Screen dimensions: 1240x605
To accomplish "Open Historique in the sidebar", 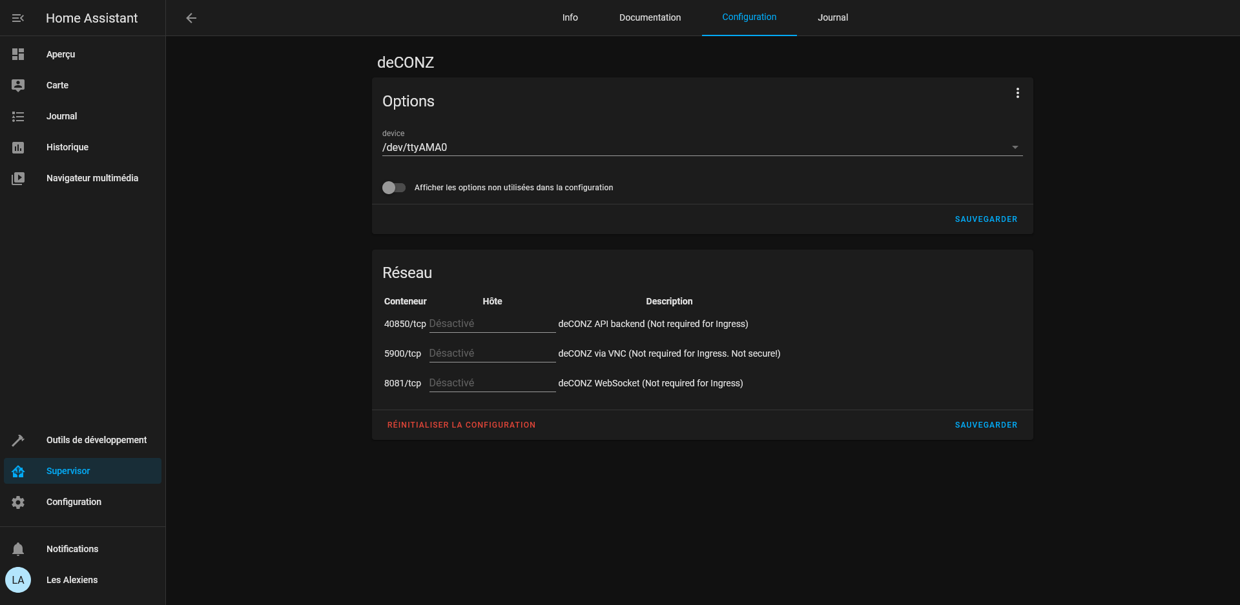I will coord(83,147).
